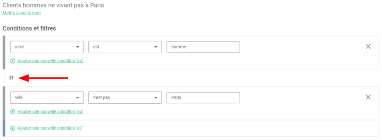Open the "n'est pas" operator dropdown
This screenshot has height=140, width=382.
tap(125, 97)
